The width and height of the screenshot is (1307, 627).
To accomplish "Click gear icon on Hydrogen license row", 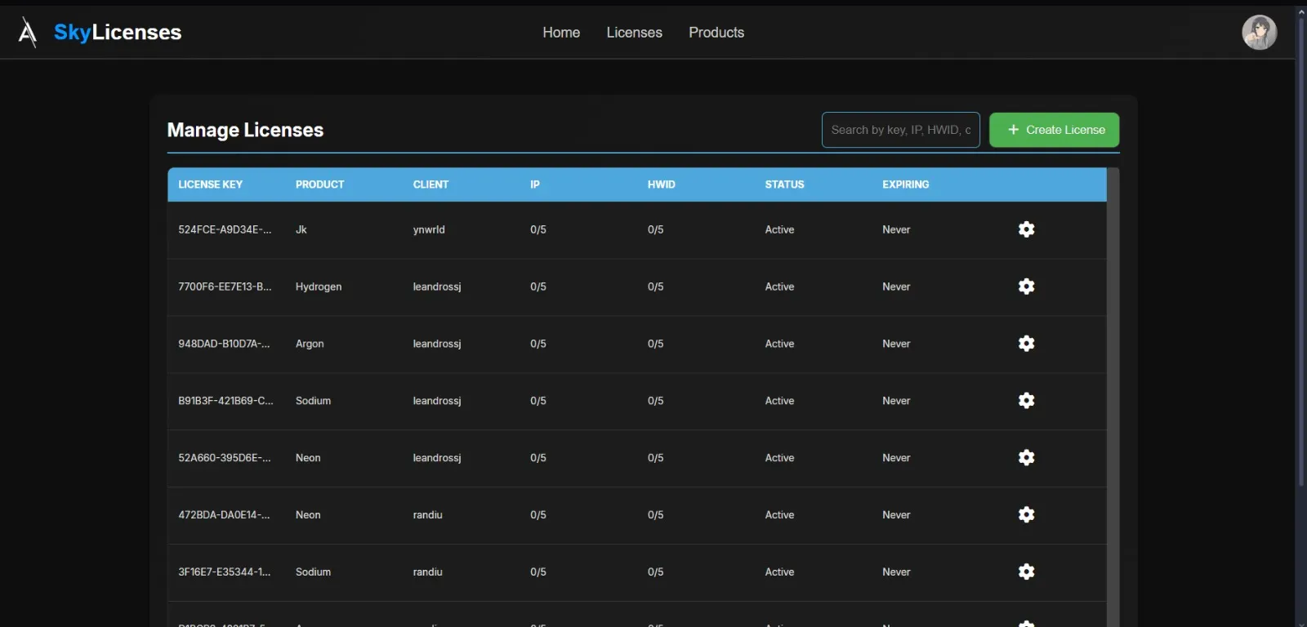I will click(x=1026, y=287).
